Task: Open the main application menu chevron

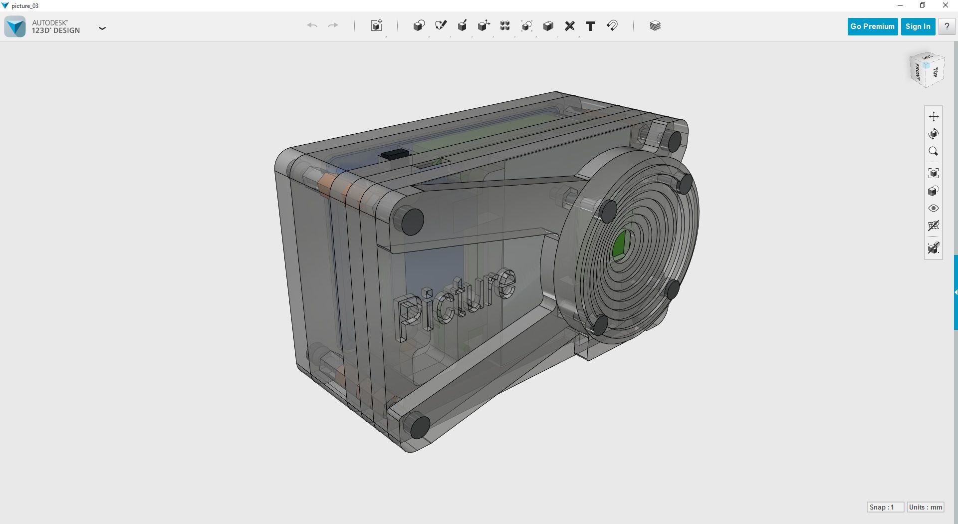Action: tap(102, 28)
